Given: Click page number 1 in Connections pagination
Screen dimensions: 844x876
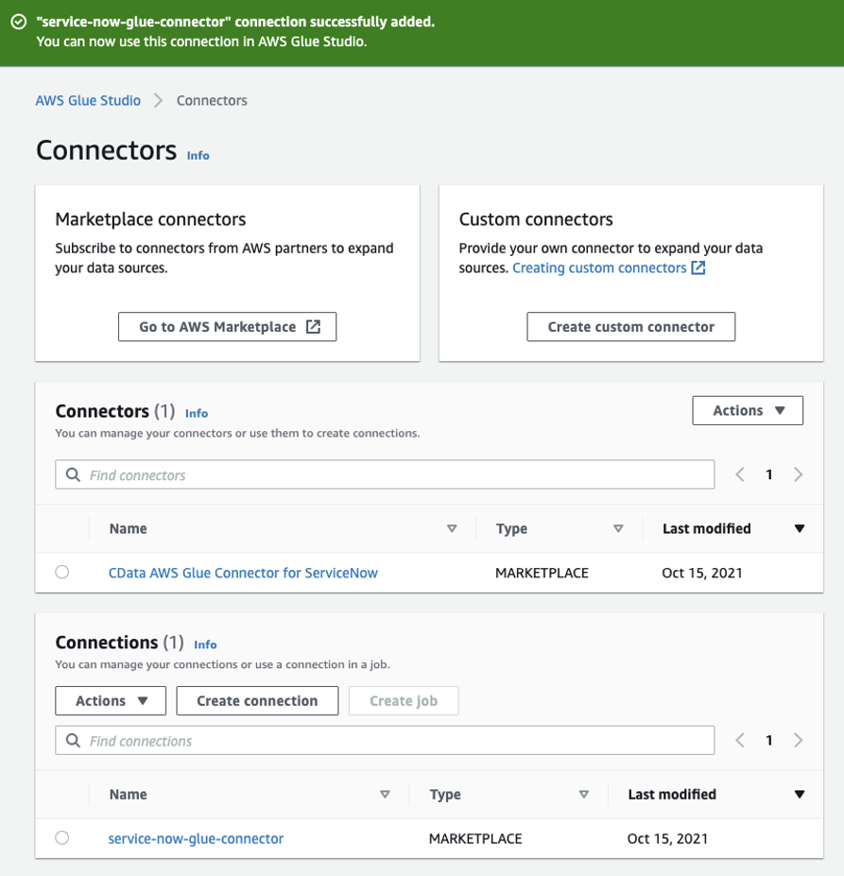Looking at the screenshot, I should pos(769,741).
